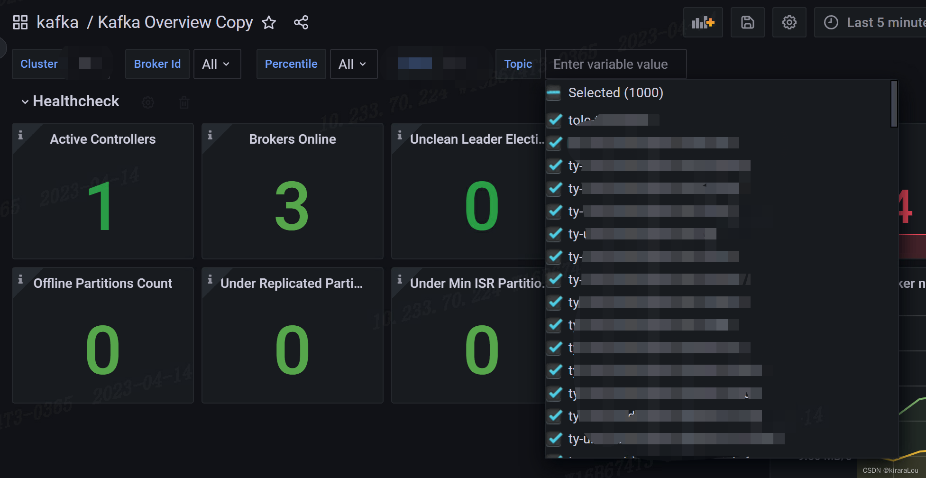Show info for Under Min ISR Partitions panel

400,279
